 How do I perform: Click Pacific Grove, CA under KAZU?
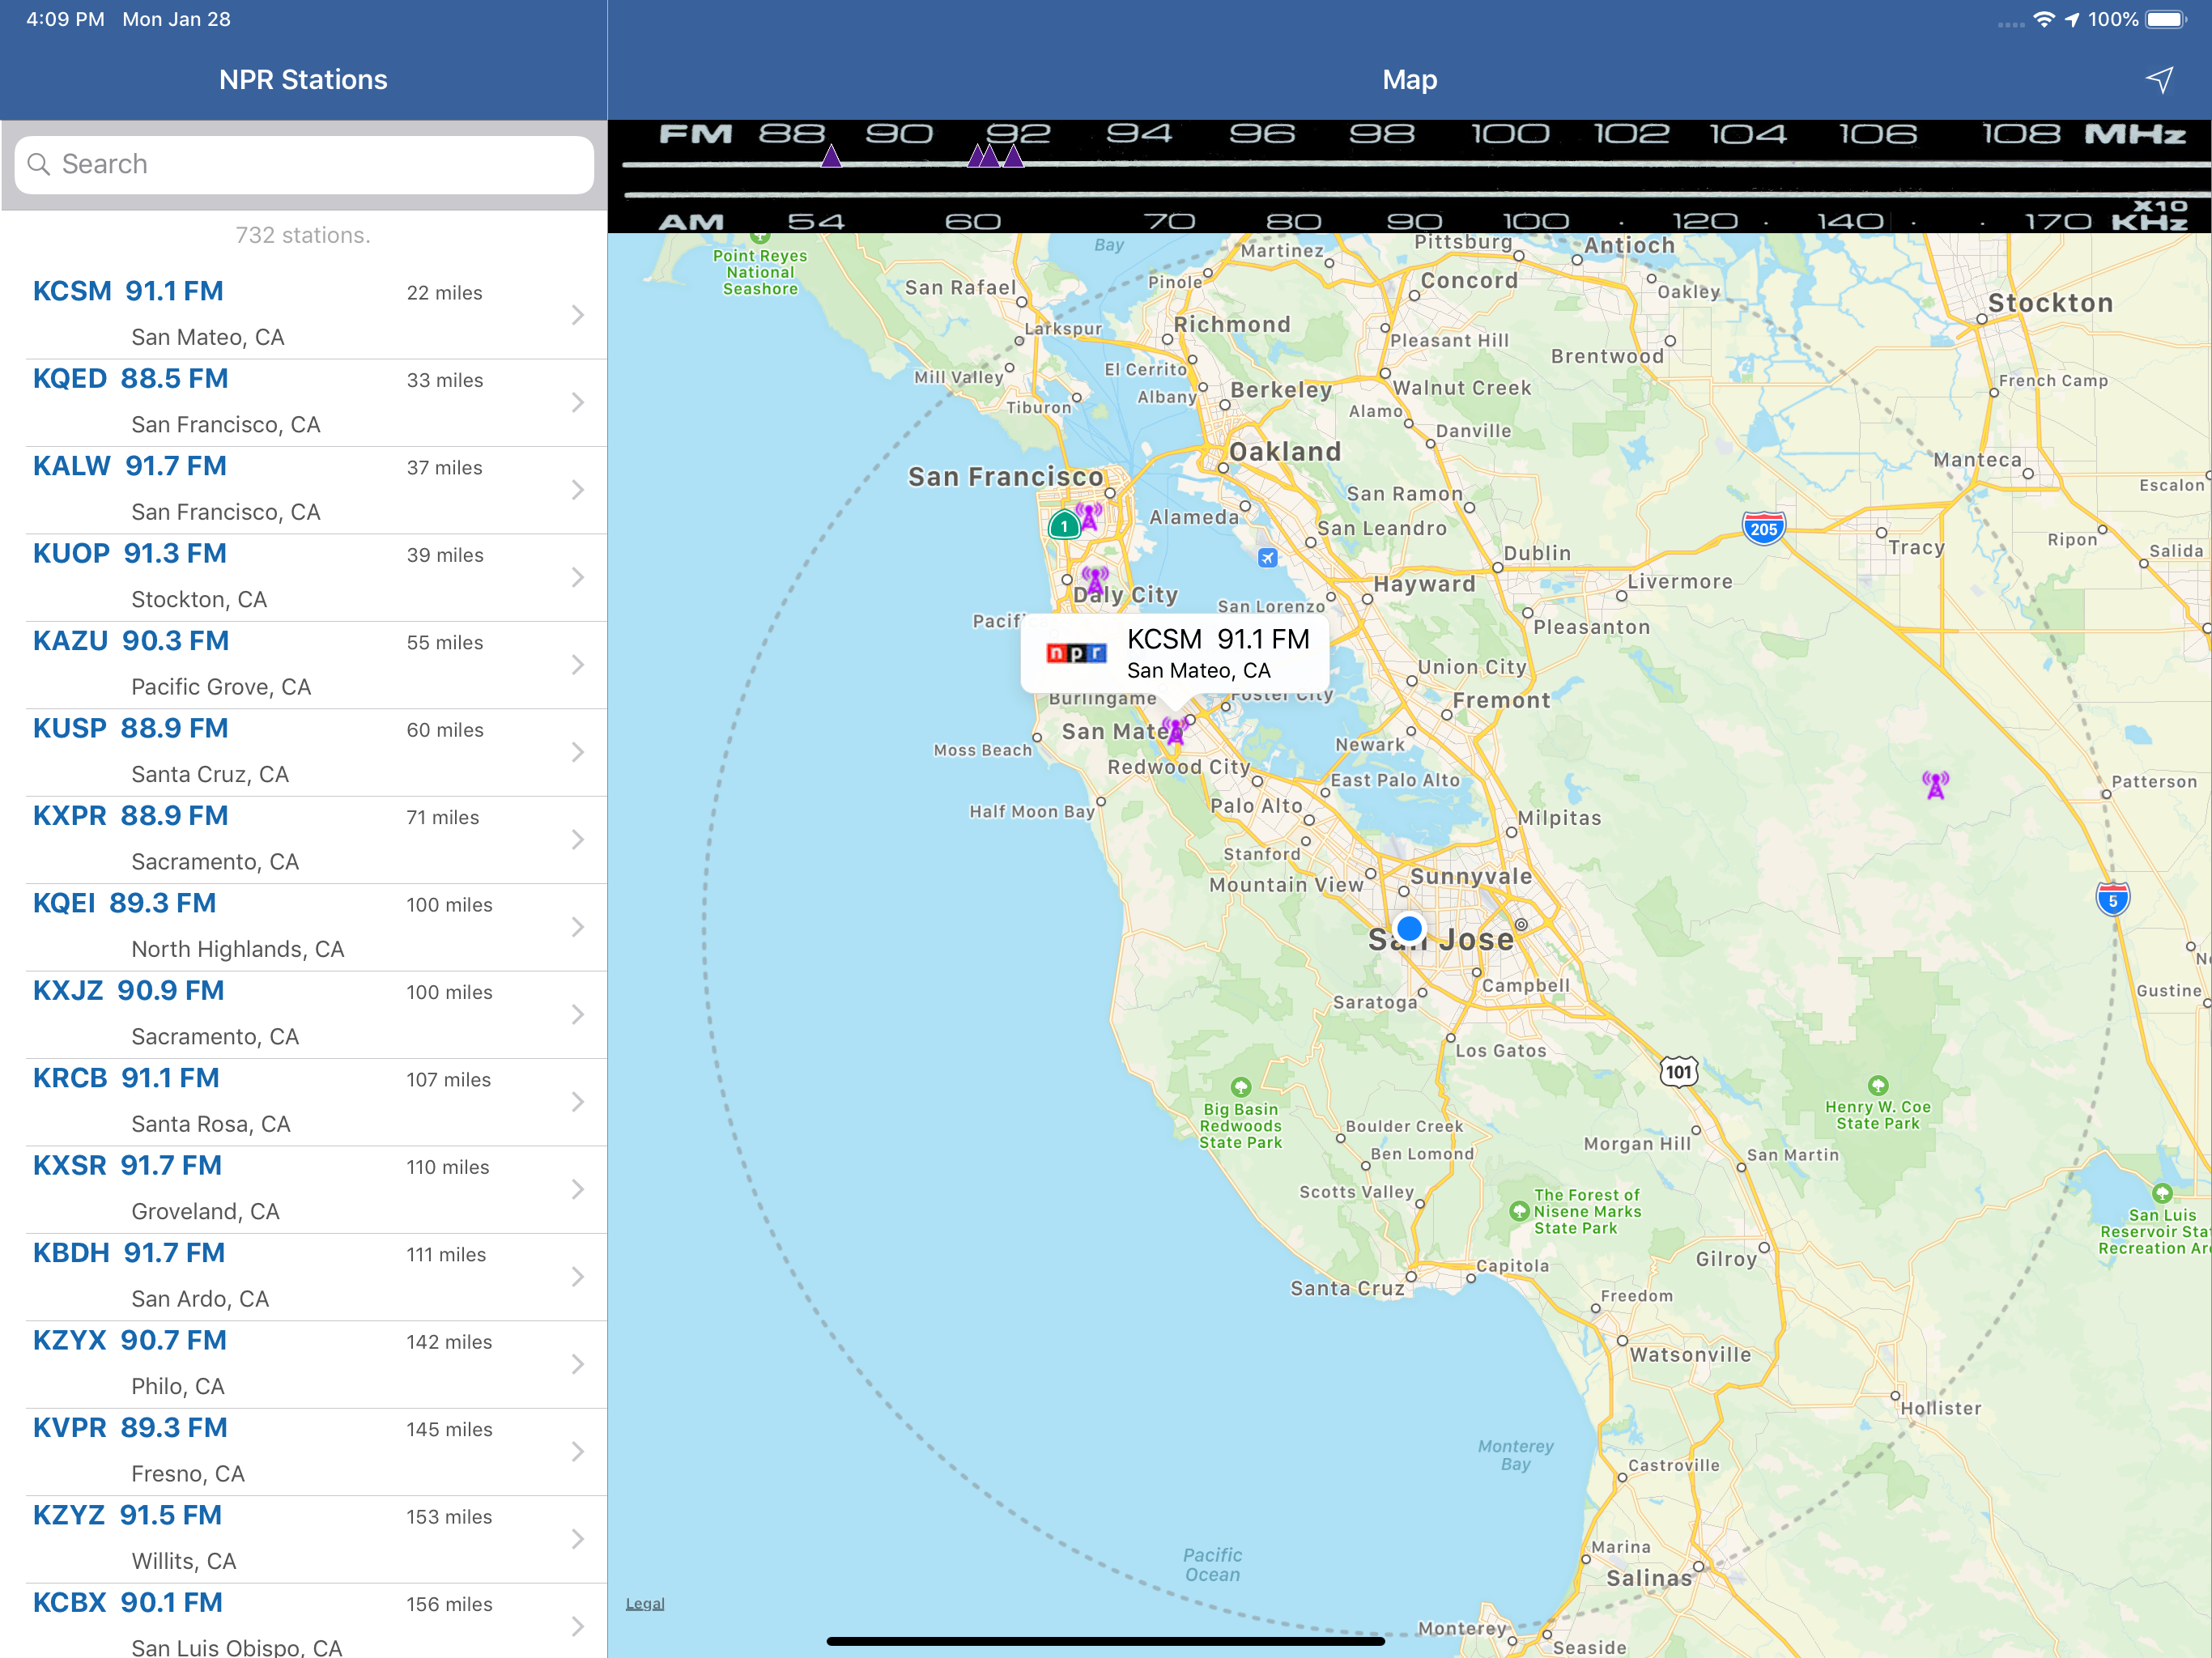pyautogui.click(x=221, y=687)
